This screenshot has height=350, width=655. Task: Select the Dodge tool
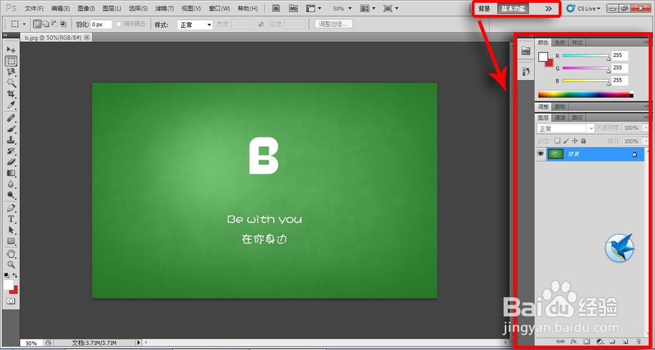click(x=11, y=194)
